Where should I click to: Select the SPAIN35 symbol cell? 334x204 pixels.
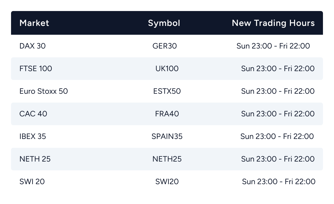(167, 136)
